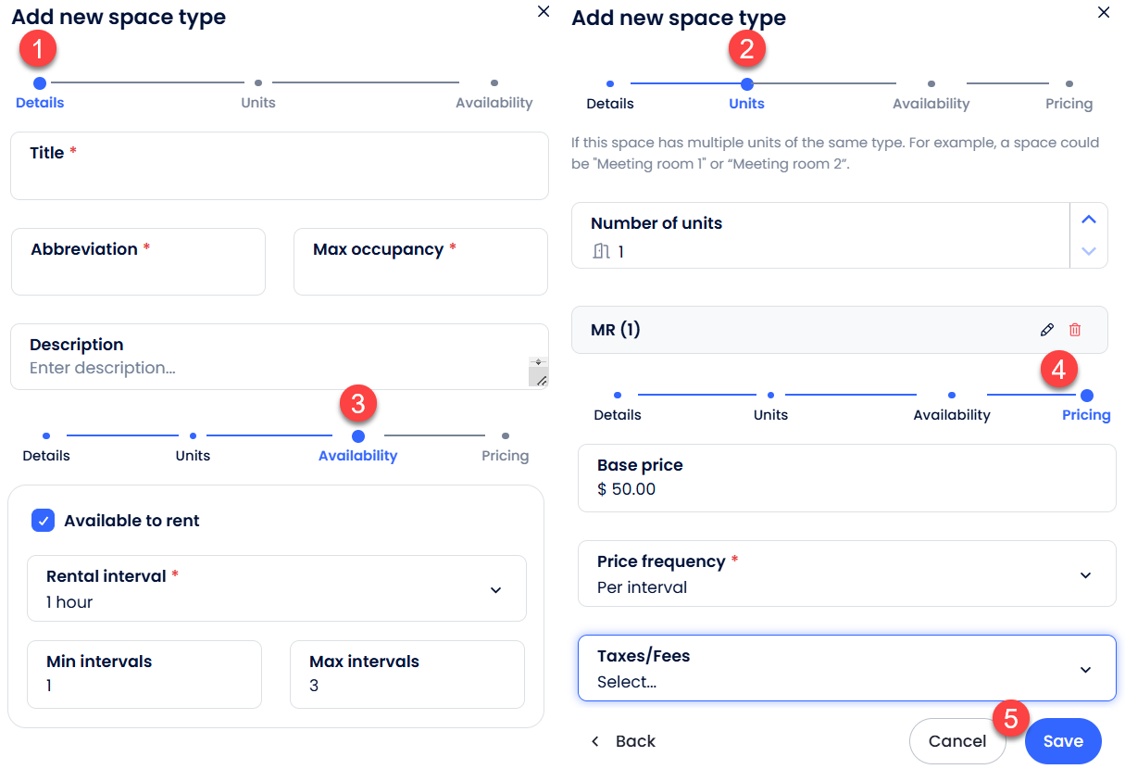Expand the Price frequency dropdown
This screenshot has height=769, width=1125.
click(846, 574)
